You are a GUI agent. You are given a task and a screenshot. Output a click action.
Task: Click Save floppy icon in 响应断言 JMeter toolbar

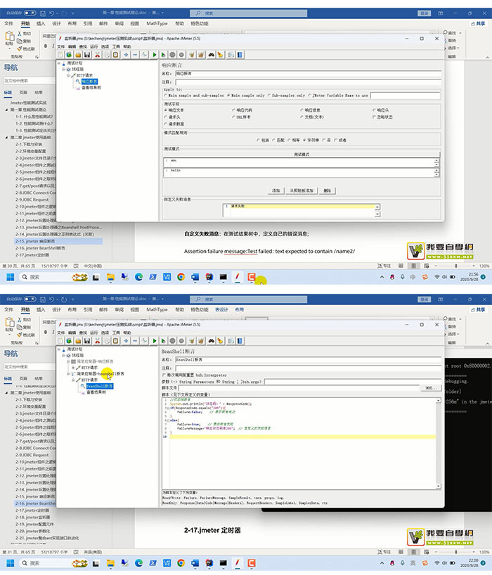[x=87, y=55]
